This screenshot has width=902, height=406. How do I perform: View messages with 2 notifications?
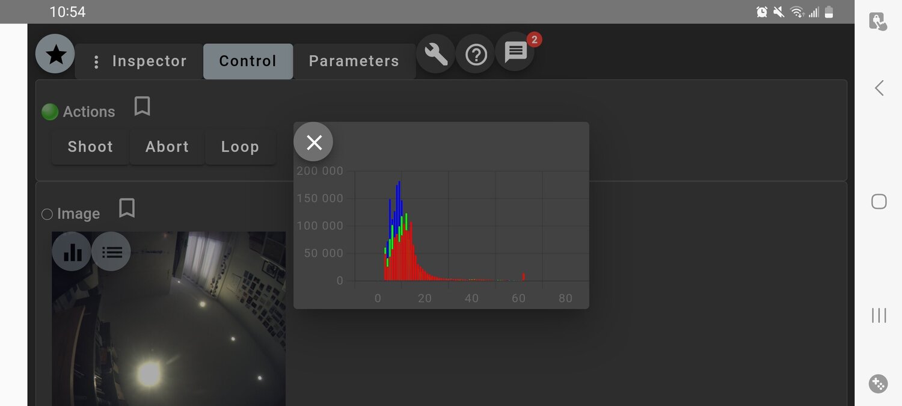click(x=515, y=52)
